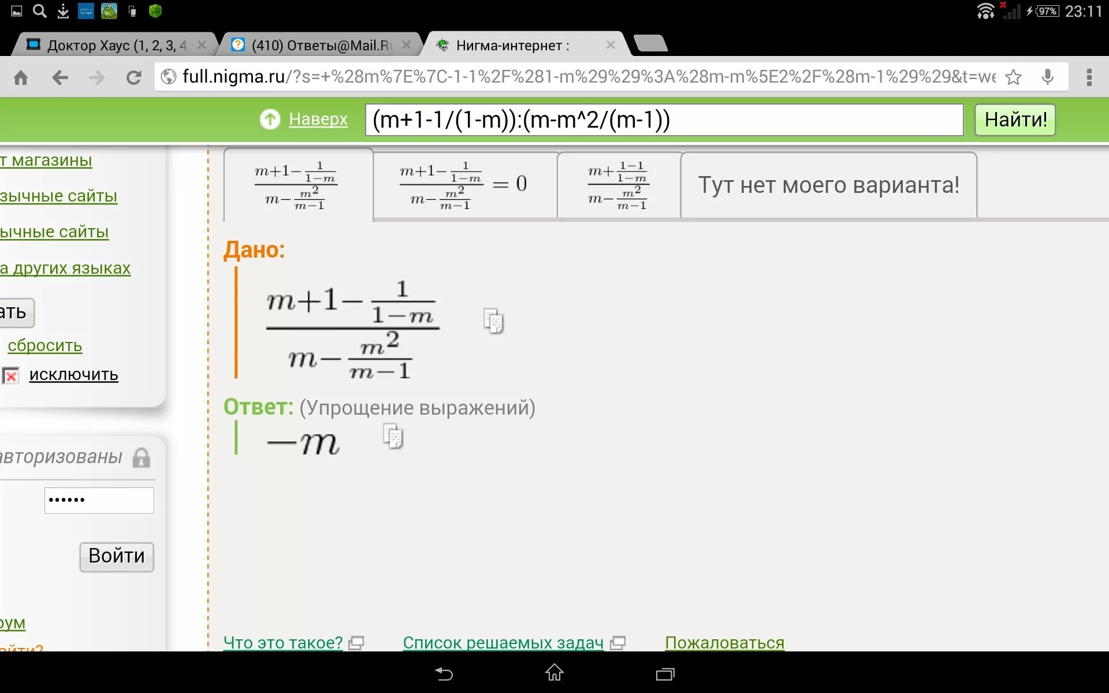
Task: Click the lock icon near авторизованы
Action: (x=142, y=458)
